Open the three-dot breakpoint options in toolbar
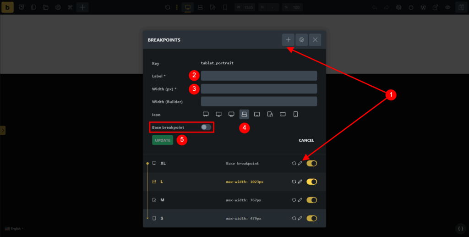Image resolution: width=469 pixels, height=237 pixels. (177, 7)
